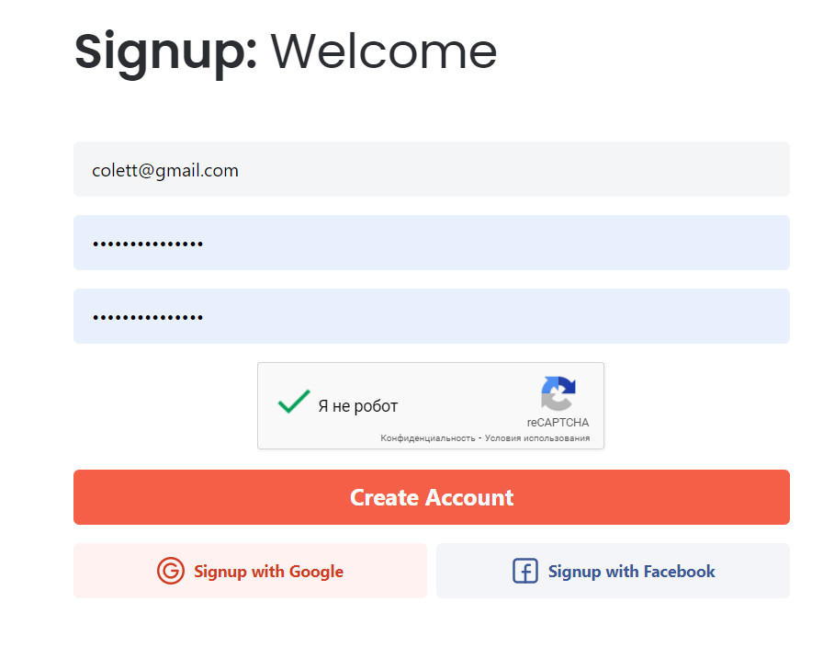
Task: Click the "Я не робот" label
Action: [357, 406]
